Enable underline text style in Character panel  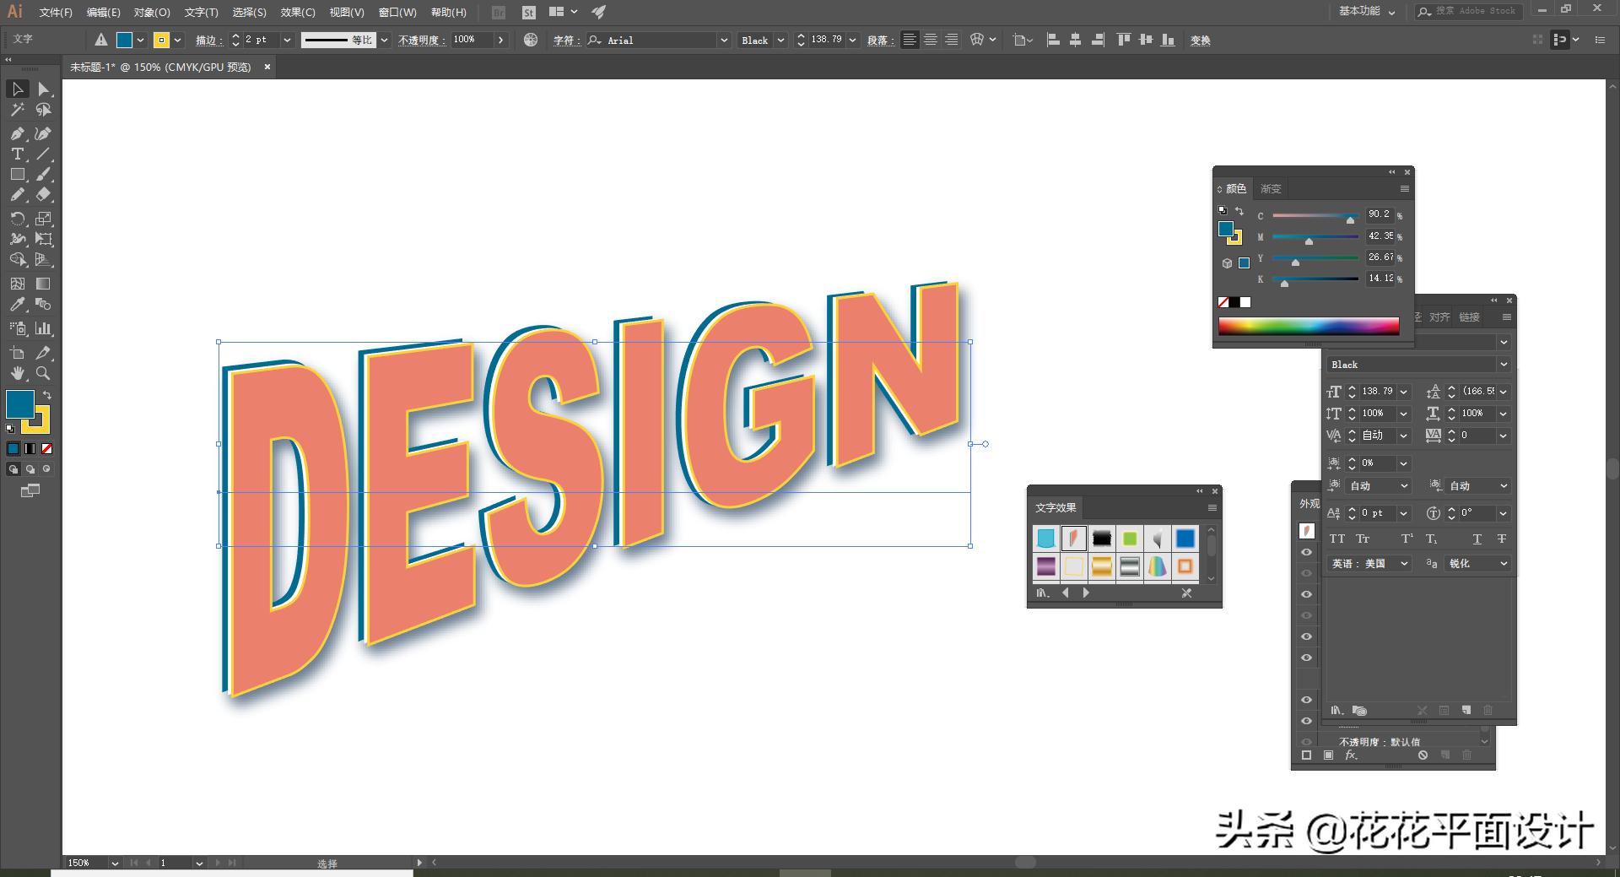pos(1477,539)
